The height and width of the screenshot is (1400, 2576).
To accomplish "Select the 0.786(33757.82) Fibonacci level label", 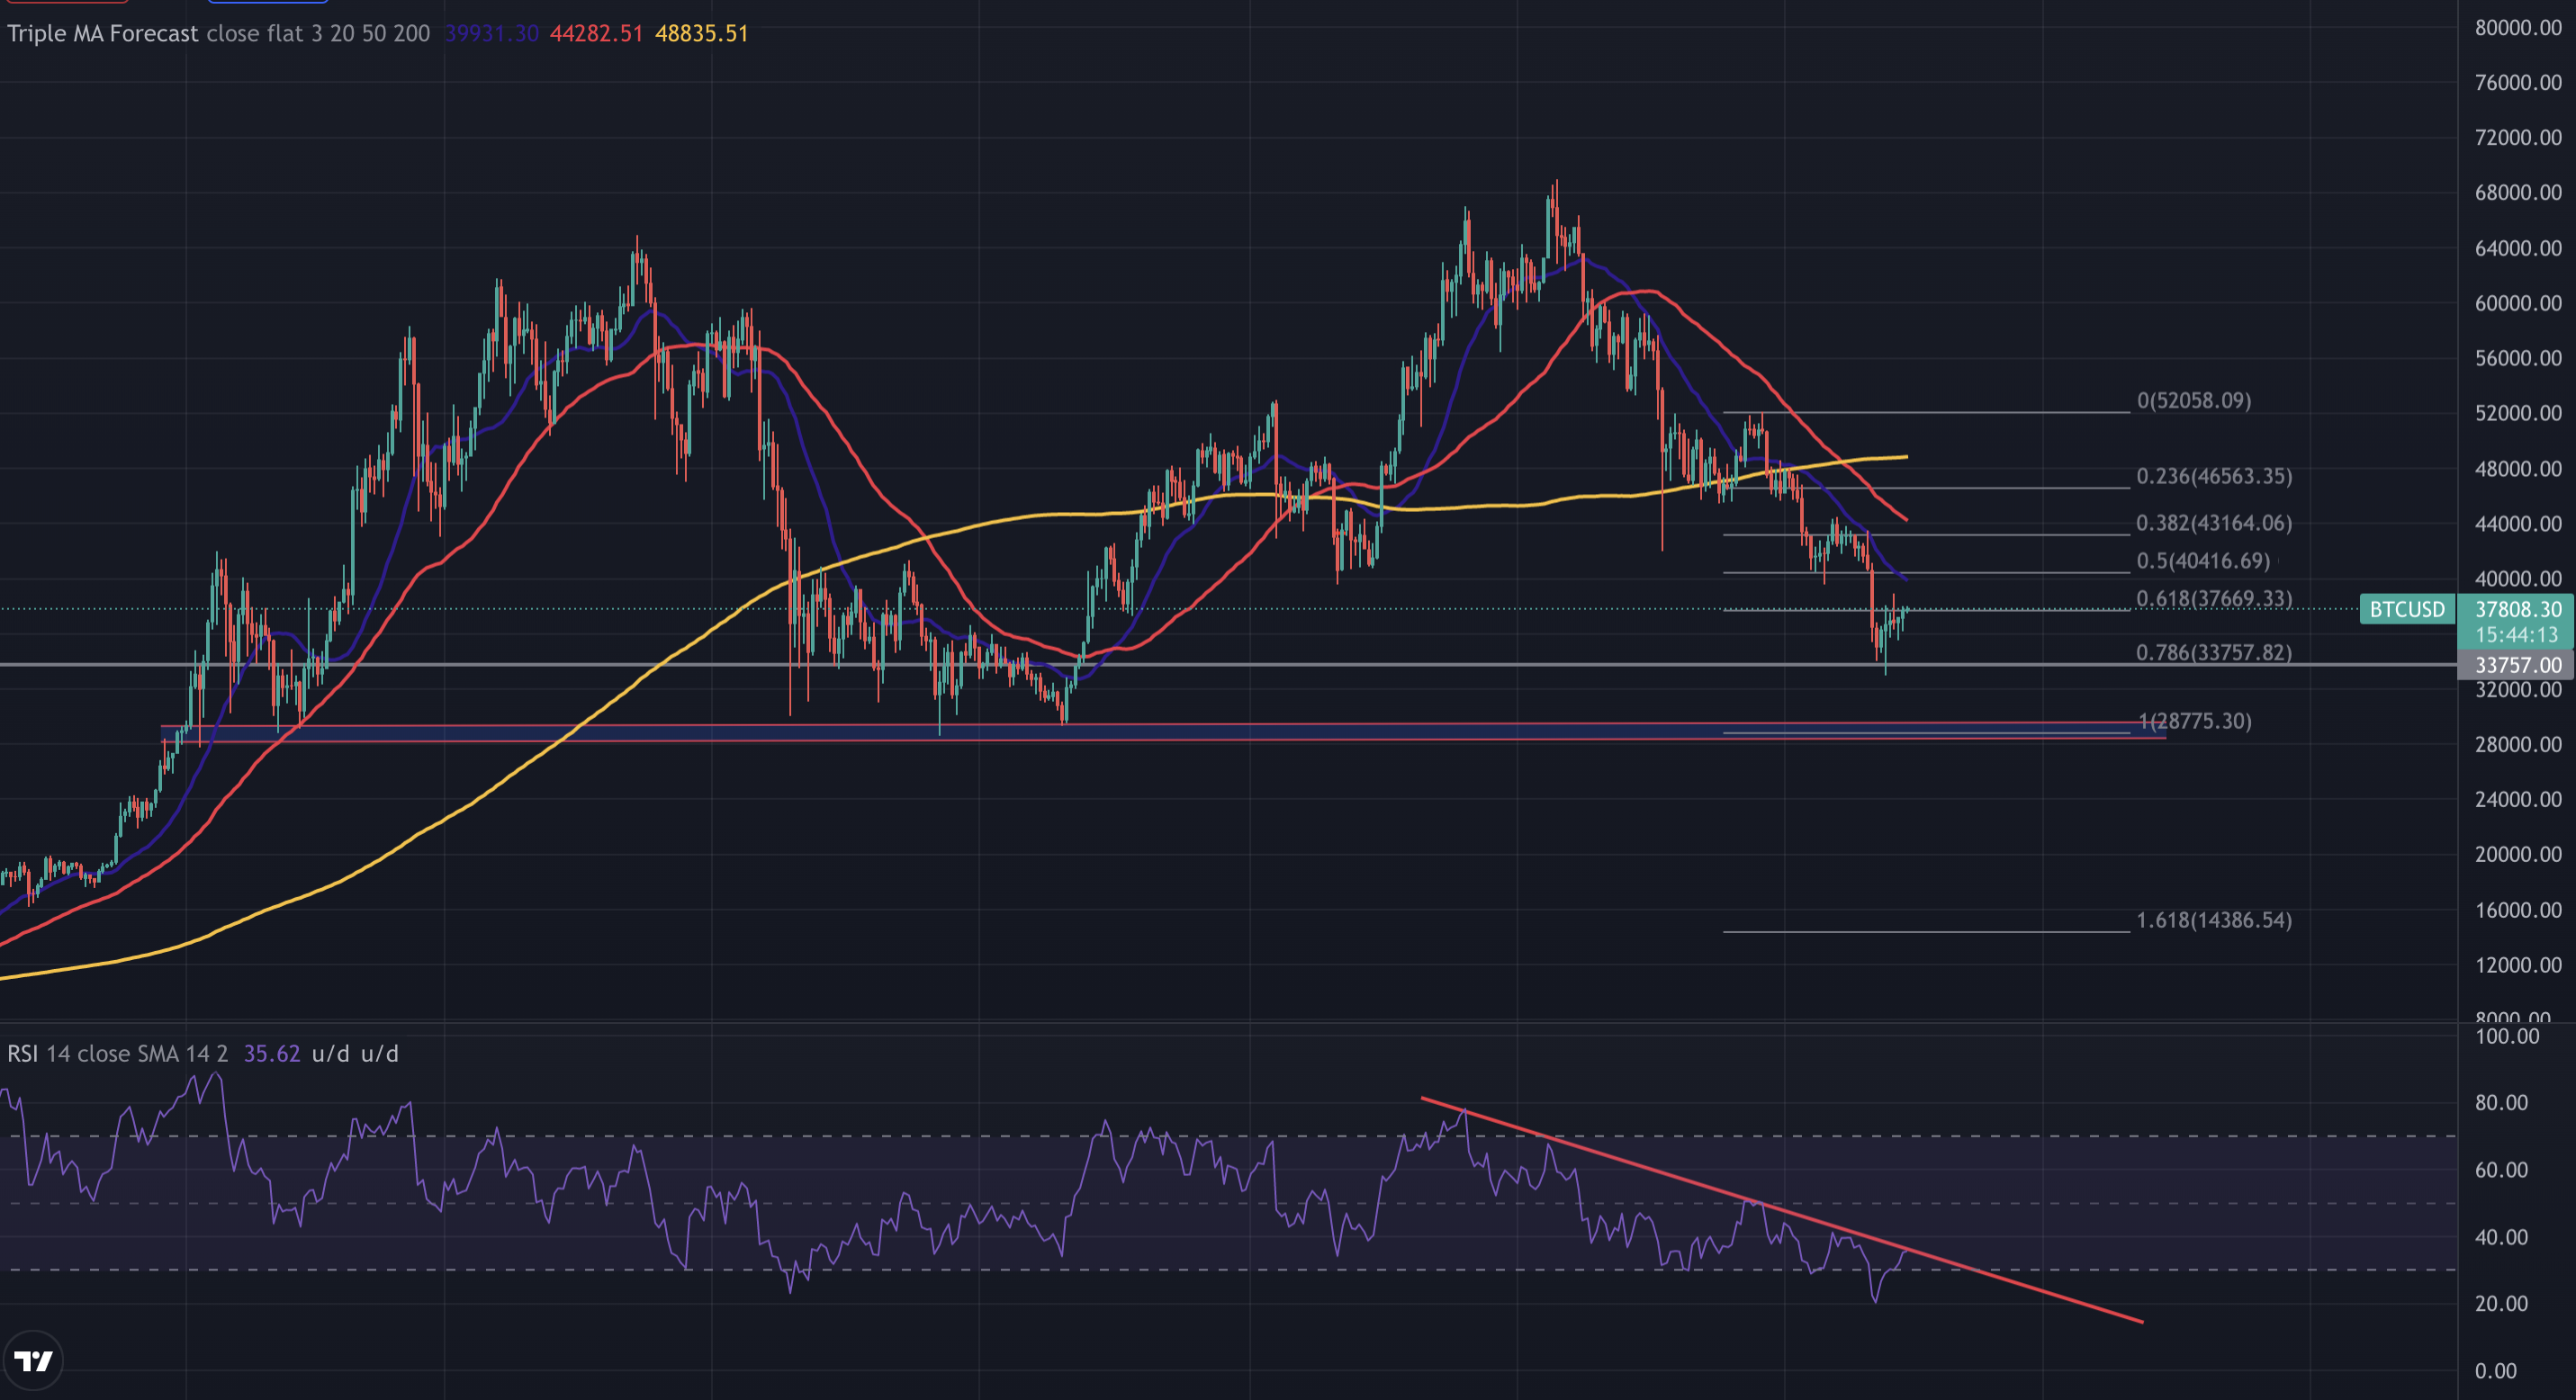I will point(2214,652).
